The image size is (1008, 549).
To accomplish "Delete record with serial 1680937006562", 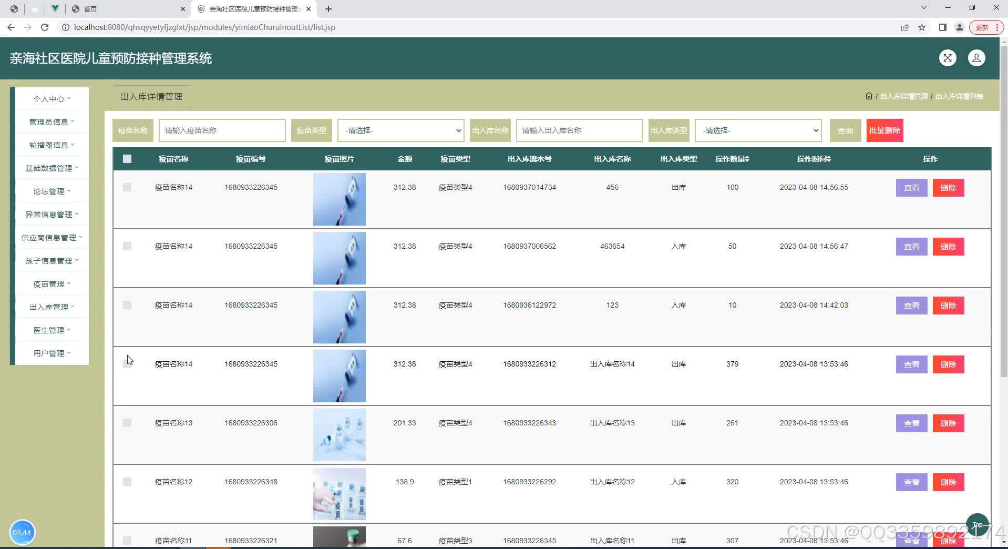I will 948,247.
